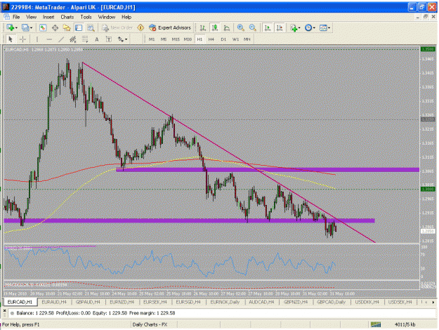Click the Expert Advisors button

(171, 27)
